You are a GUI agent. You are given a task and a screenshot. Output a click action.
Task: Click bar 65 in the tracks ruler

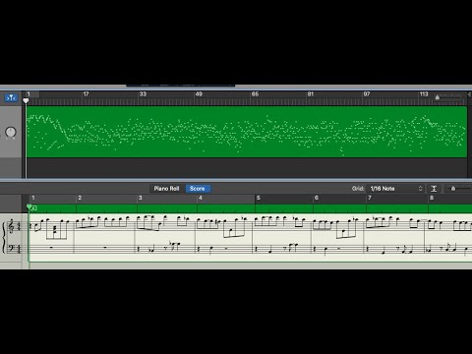coord(255,94)
